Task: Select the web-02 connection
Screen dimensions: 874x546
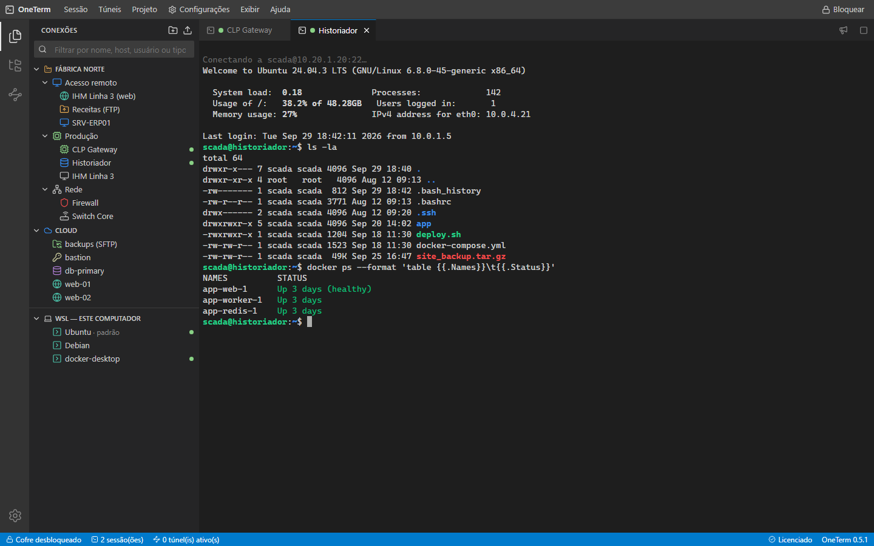Action: [x=114, y=297]
